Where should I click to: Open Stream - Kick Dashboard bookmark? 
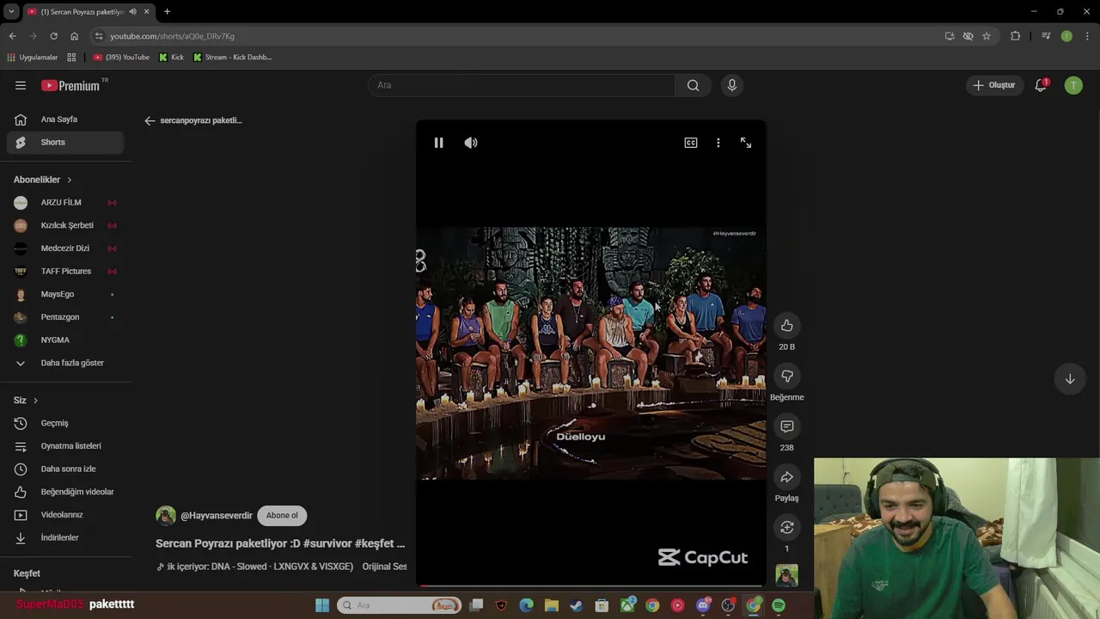[232, 58]
